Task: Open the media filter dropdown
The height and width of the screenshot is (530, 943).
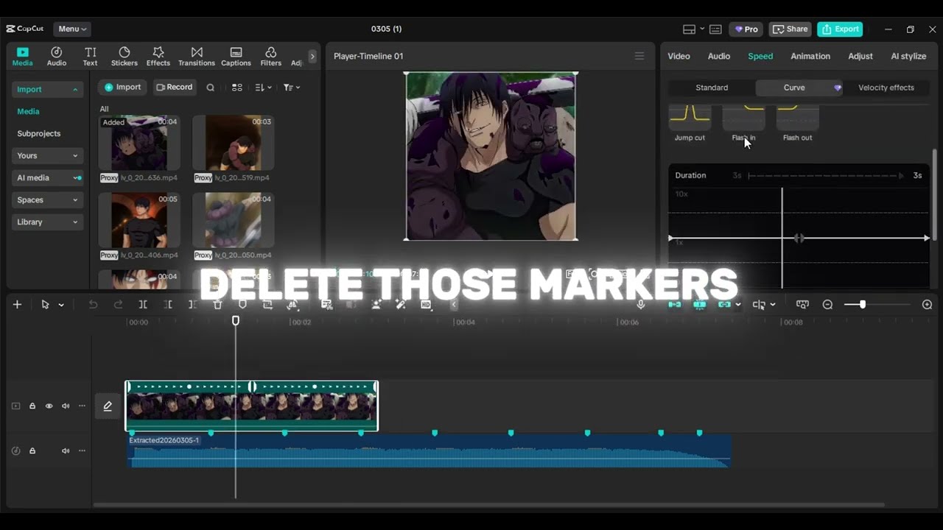Action: (292, 88)
